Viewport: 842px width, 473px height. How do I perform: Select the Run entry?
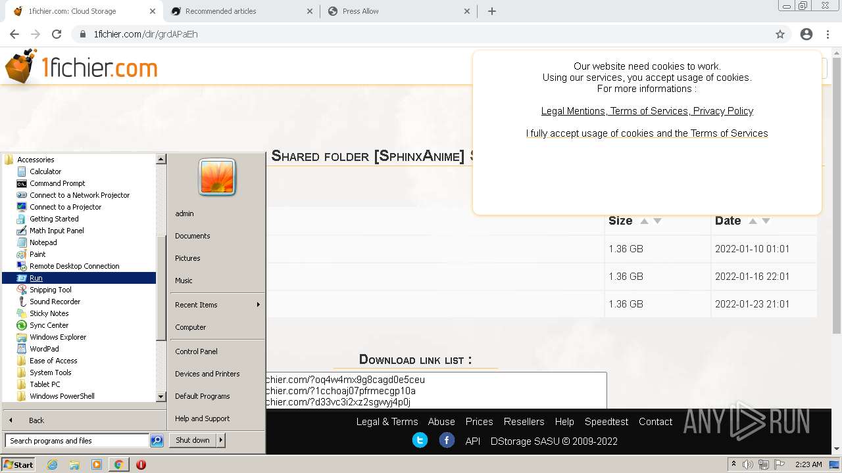point(79,278)
